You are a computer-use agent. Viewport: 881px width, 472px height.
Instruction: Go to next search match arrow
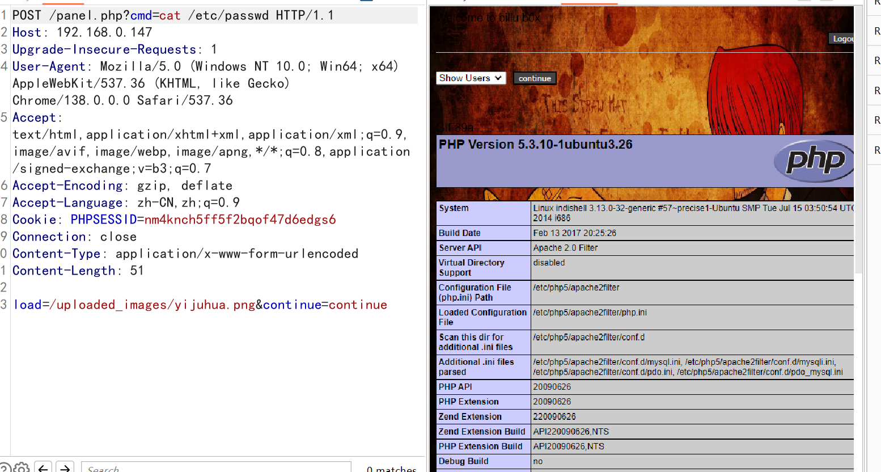[x=65, y=468]
